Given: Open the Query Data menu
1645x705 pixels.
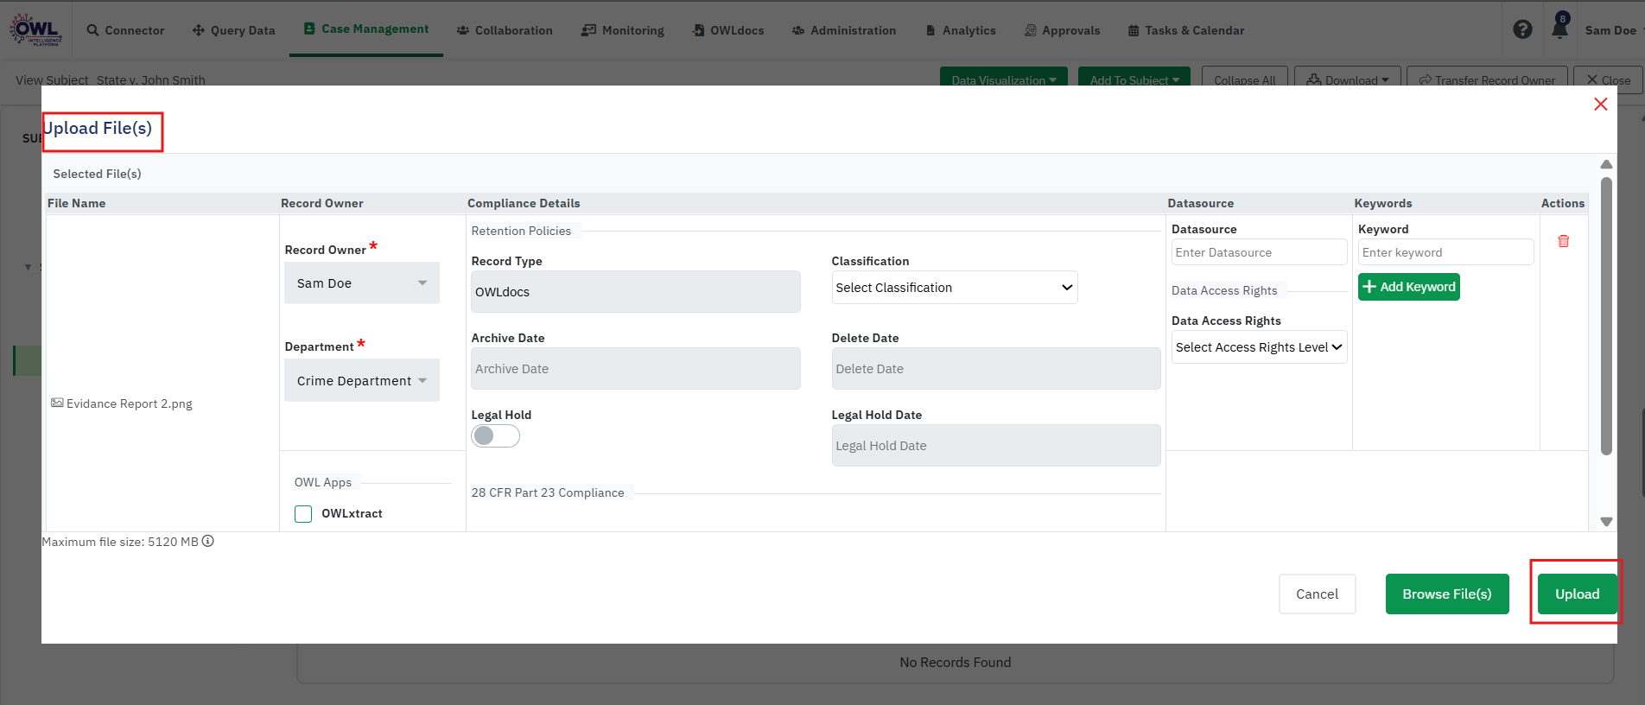Looking at the screenshot, I should tap(233, 30).
